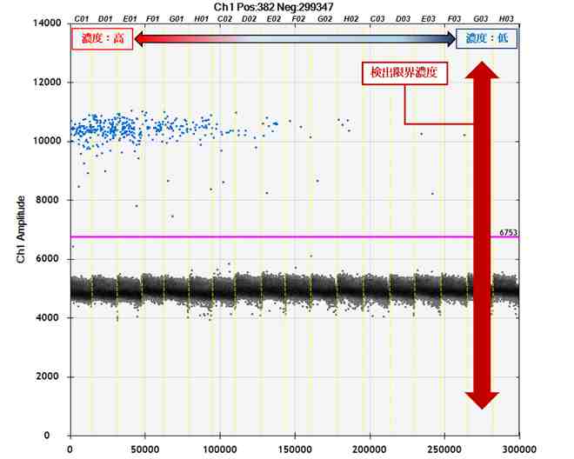Click the G02 well label
Image resolution: width=574 pixels, height=459 pixels.
click(324, 18)
